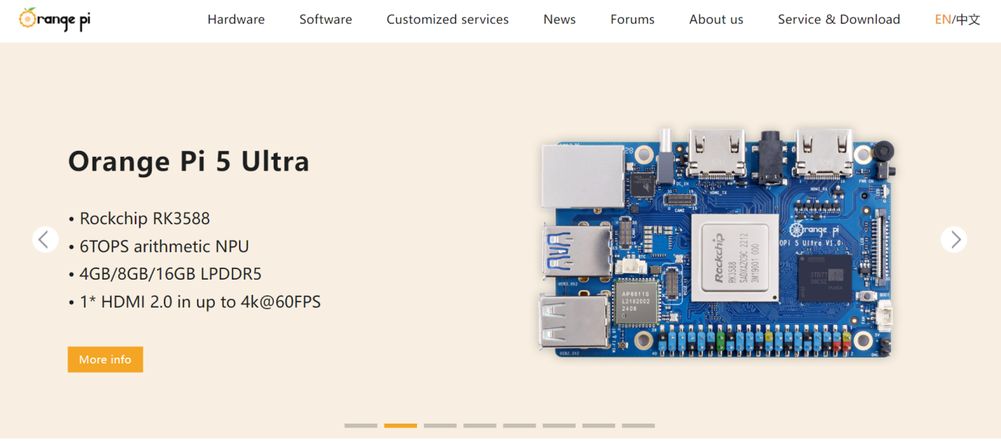Open the Hardware menu
Image resolution: width=1001 pixels, height=441 pixels.
[x=236, y=20]
